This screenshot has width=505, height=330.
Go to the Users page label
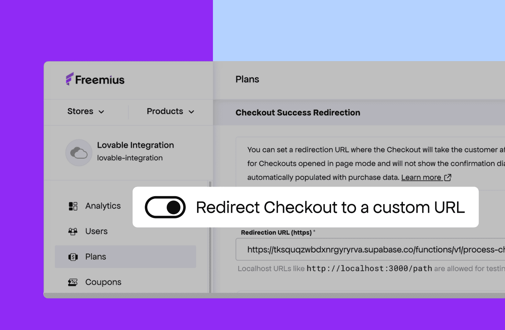(96, 231)
